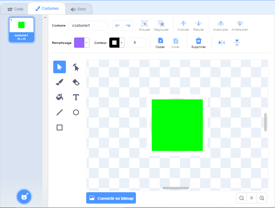Switch to the Code tab
The width and height of the screenshot is (275, 208).
15,9
